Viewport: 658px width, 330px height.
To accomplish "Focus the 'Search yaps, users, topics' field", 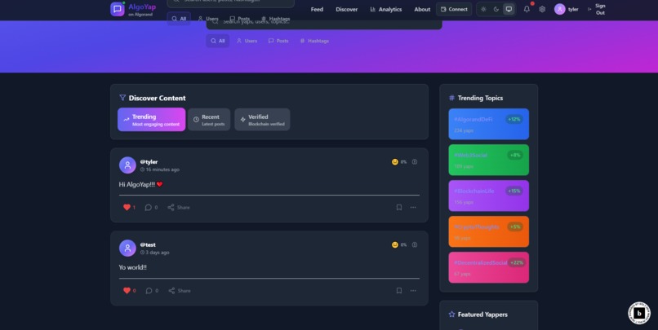I will (x=324, y=24).
